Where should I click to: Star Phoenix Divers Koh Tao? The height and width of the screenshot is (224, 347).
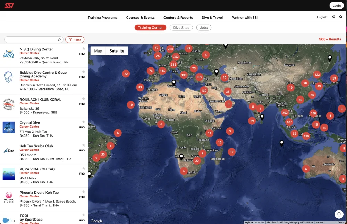pos(83,192)
